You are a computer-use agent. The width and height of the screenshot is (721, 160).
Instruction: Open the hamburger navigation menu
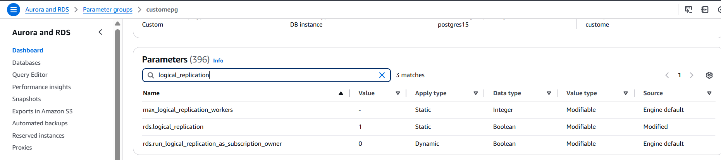tap(14, 10)
